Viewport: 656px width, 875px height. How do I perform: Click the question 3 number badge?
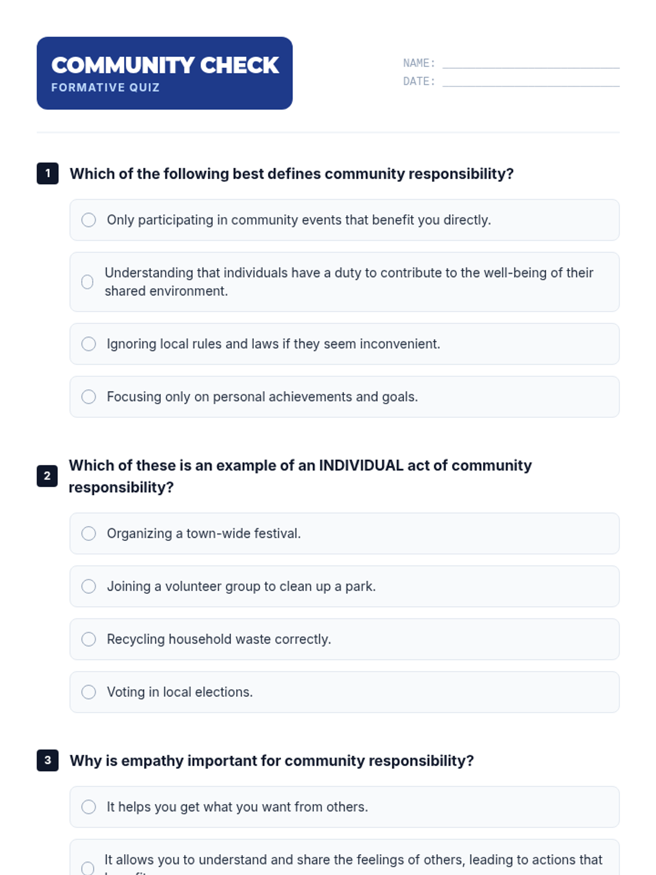point(48,761)
